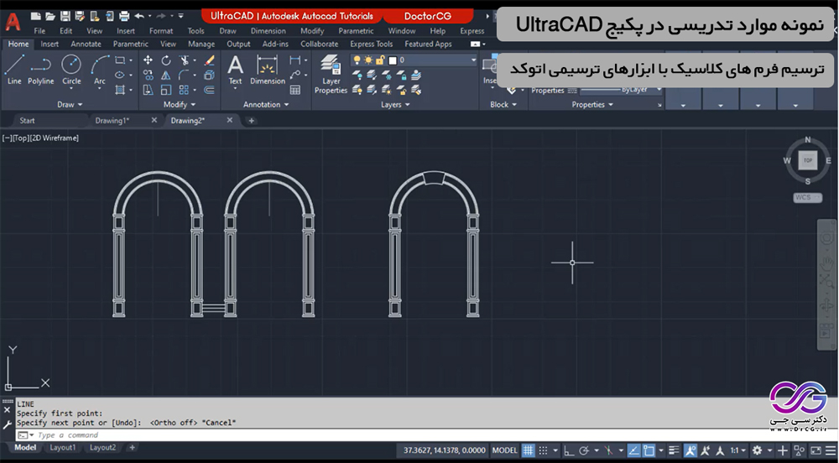This screenshot has height=463, width=839.
Task: Click the TOP face of the ViewCube
Action: pyautogui.click(x=807, y=160)
